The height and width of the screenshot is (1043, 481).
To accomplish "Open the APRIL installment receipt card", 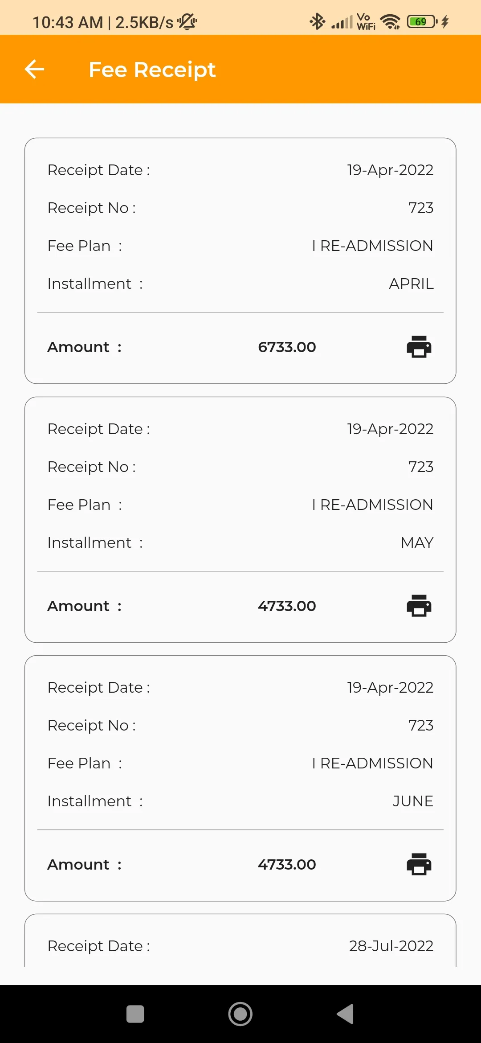I will pyautogui.click(x=240, y=261).
